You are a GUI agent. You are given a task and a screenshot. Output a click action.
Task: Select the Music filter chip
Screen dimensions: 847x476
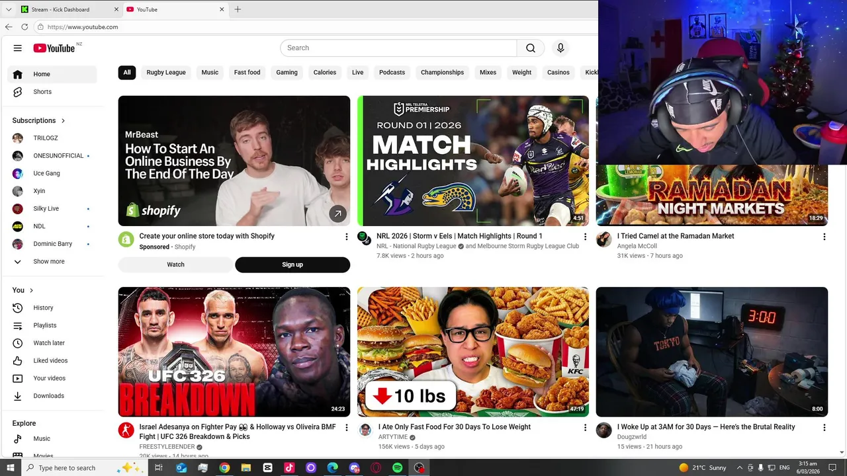click(x=210, y=73)
